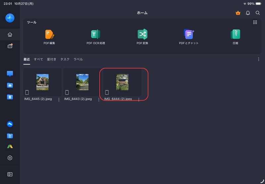The height and width of the screenshot is (184, 265).
Task: Switch to the 星付き tab
Action: pos(52,59)
